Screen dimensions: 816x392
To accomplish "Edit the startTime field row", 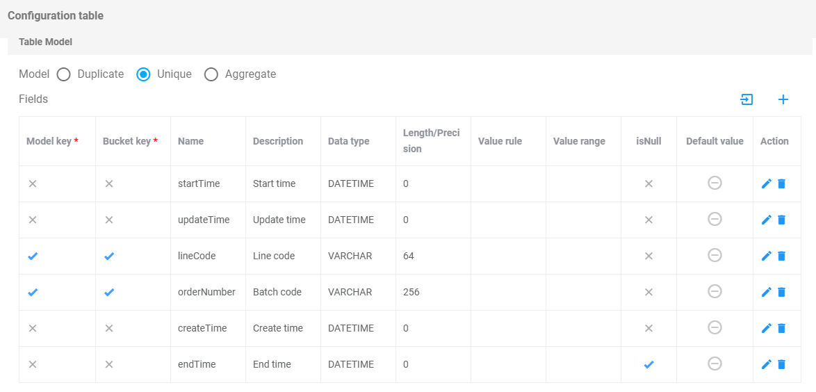I will pos(767,183).
